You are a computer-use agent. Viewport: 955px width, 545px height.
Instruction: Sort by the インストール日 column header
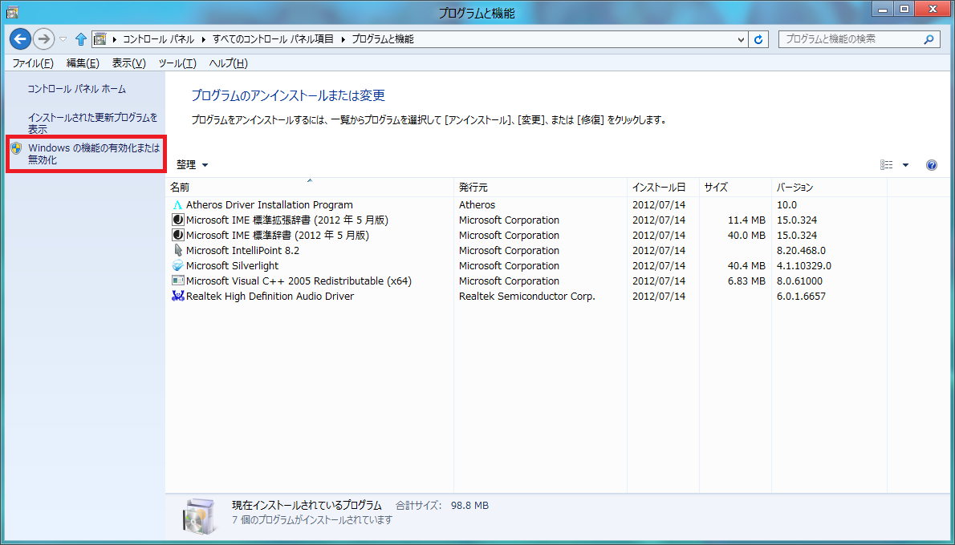663,188
